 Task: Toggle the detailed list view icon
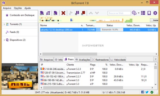tap(143, 13)
